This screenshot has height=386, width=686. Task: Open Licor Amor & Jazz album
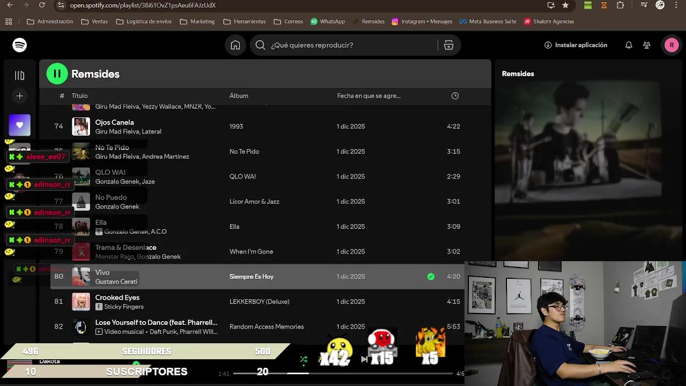coord(255,202)
